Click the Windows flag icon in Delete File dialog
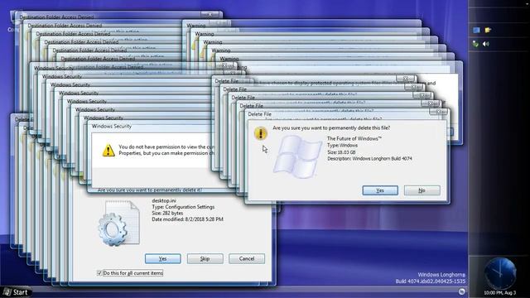Viewport: 530px width, 298px height. point(298,156)
